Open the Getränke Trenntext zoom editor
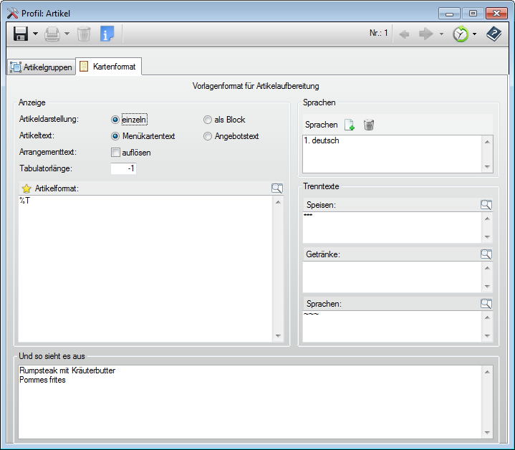 pos(486,254)
